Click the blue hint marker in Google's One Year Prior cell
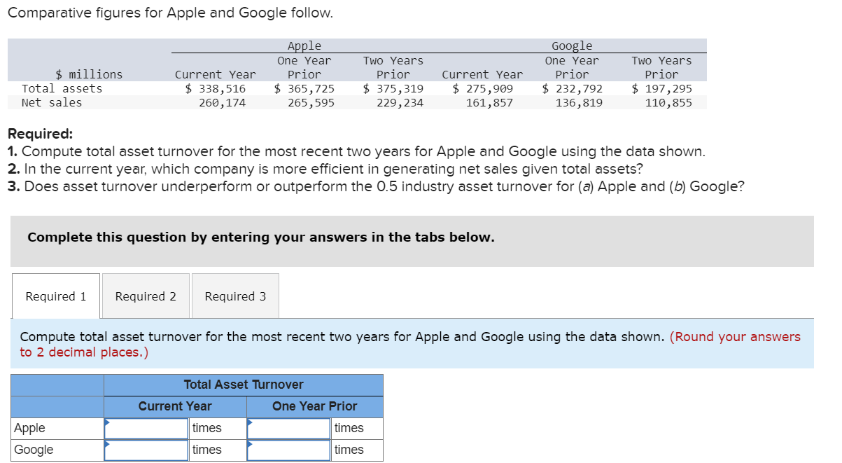This screenshot has height=463, width=842. tap(248, 443)
